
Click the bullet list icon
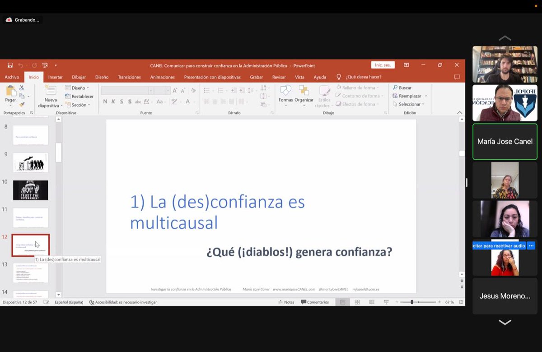207,91
